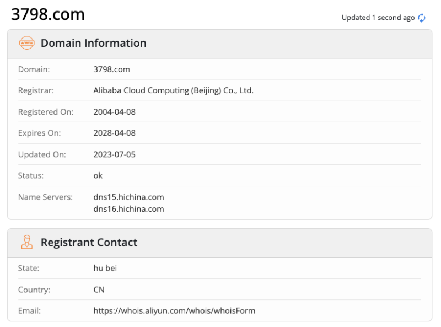Screen dimensions: 441x327
Task: Click the Updated 1 second ago text
Action: pyautogui.click(x=378, y=17)
